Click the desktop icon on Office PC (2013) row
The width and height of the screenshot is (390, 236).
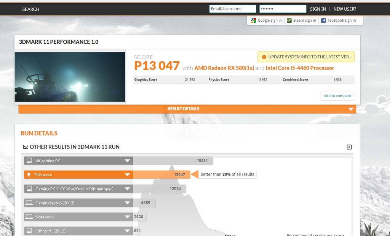[x=29, y=231]
